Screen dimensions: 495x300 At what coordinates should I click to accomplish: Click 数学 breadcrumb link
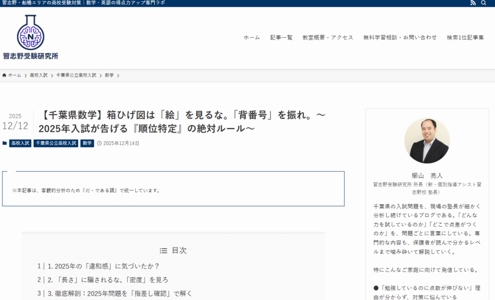[x=109, y=75]
